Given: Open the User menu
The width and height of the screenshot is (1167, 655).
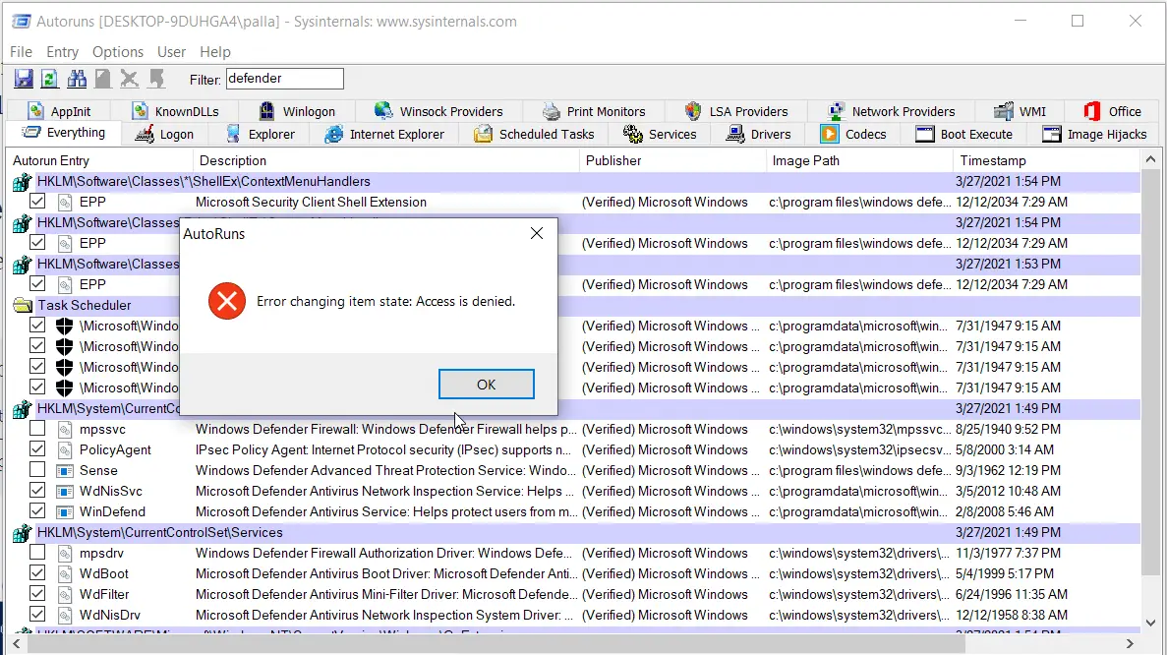Looking at the screenshot, I should (171, 52).
